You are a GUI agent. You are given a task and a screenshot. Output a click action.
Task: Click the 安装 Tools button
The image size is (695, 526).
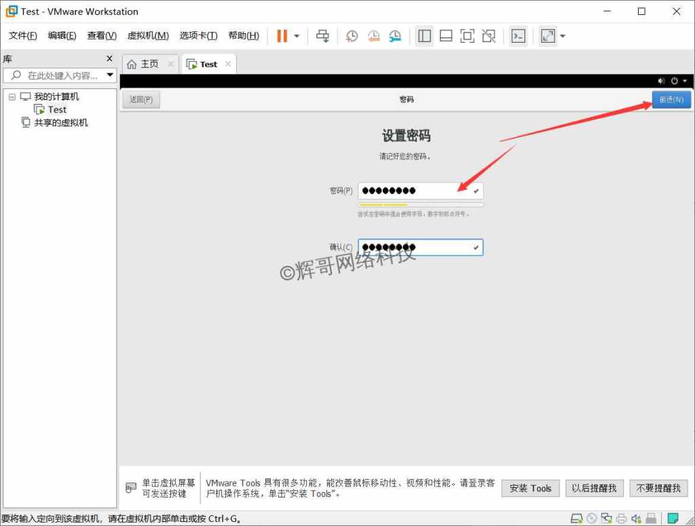530,489
